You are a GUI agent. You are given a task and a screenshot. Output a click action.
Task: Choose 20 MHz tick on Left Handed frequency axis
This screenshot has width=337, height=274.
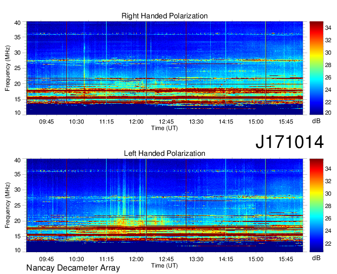pos(17,221)
